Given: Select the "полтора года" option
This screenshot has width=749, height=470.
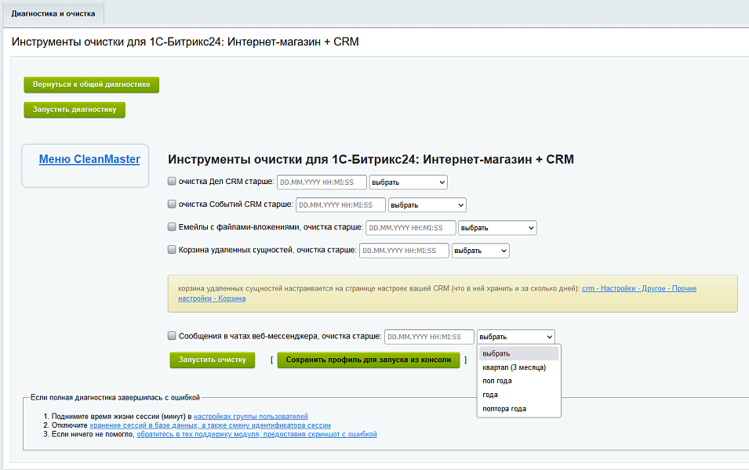Looking at the screenshot, I should (505, 408).
